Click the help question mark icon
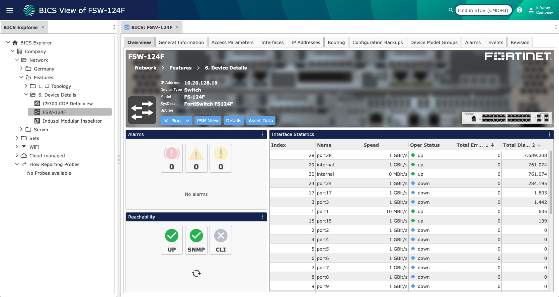This screenshot has height=297, width=559. point(519,10)
